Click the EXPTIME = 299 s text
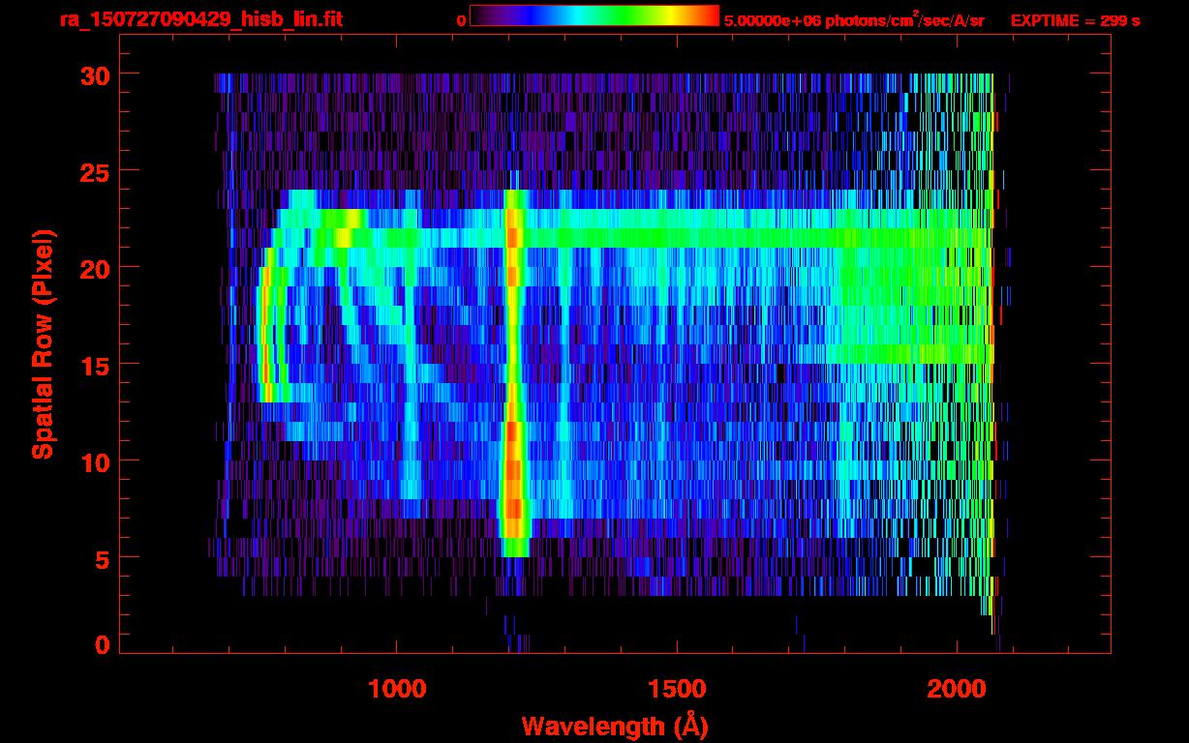Screen dimensions: 1189x743 1075,19
